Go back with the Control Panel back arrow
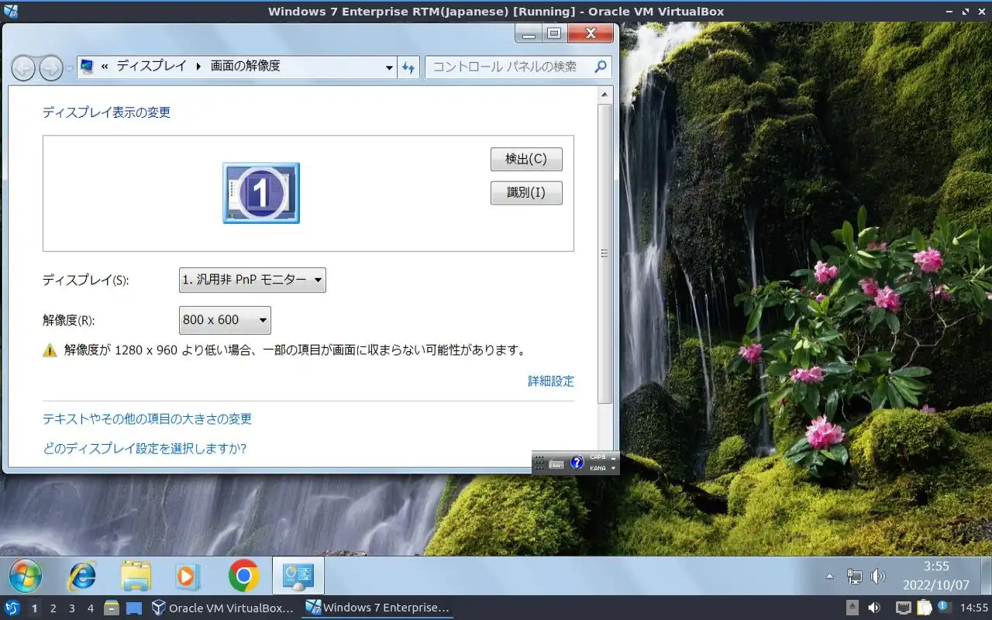The width and height of the screenshot is (992, 620). (x=23, y=68)
